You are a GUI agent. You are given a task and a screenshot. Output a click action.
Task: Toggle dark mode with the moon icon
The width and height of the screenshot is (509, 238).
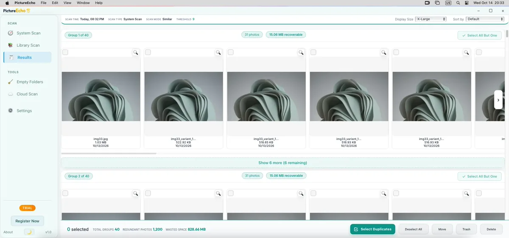click(x=29, y=232)
